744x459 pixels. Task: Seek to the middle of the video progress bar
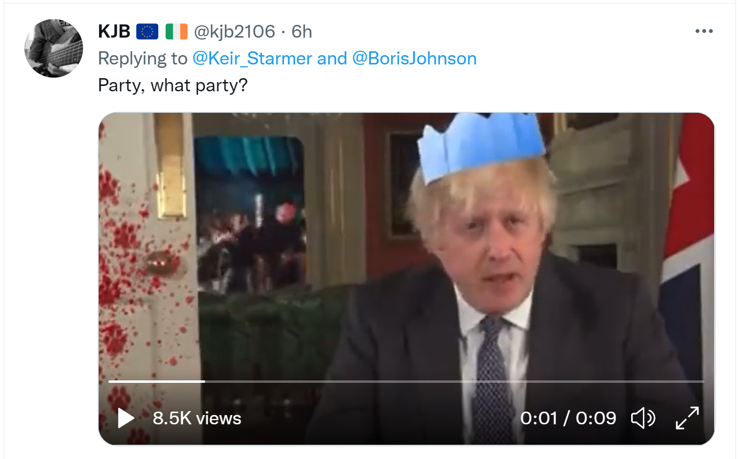(406, 381)
